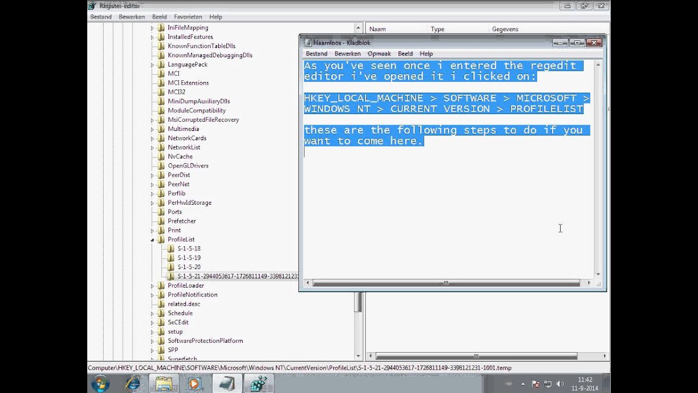
Task: Click the Gegevens column header
Action: click(x=549, y=29)
